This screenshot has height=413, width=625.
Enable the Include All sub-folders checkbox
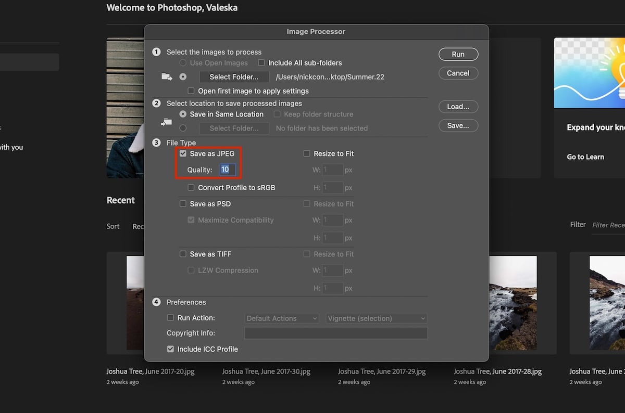tap(261, 62)
